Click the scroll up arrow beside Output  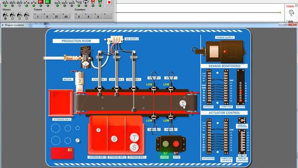296,6
